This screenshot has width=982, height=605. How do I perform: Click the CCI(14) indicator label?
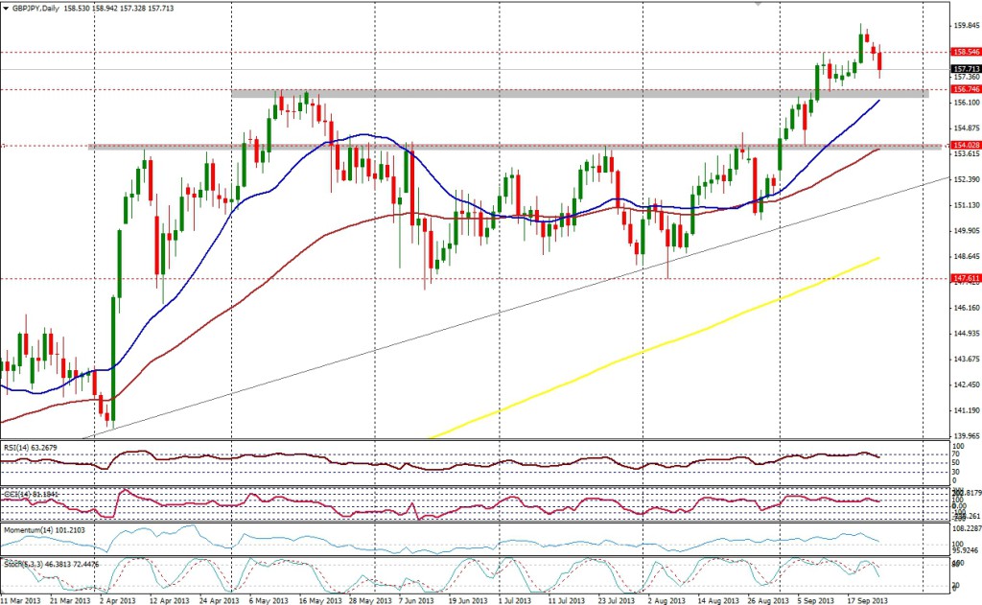coord(31,494)
